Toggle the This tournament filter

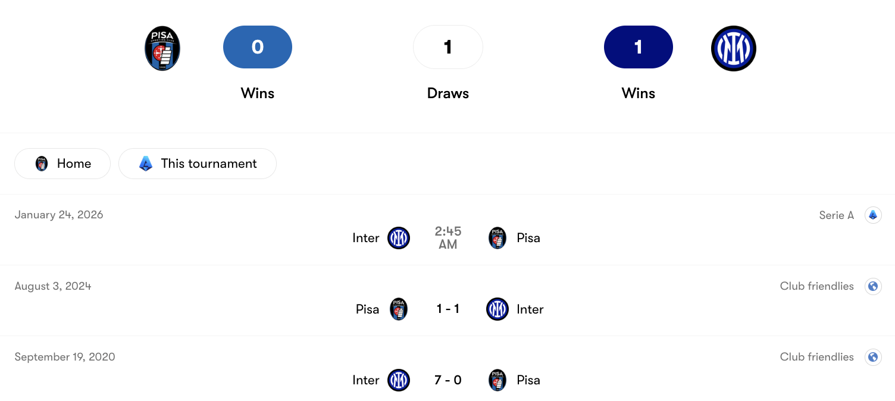[197, 163]
